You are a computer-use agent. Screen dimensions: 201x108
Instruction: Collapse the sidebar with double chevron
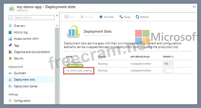click(57, 15)
